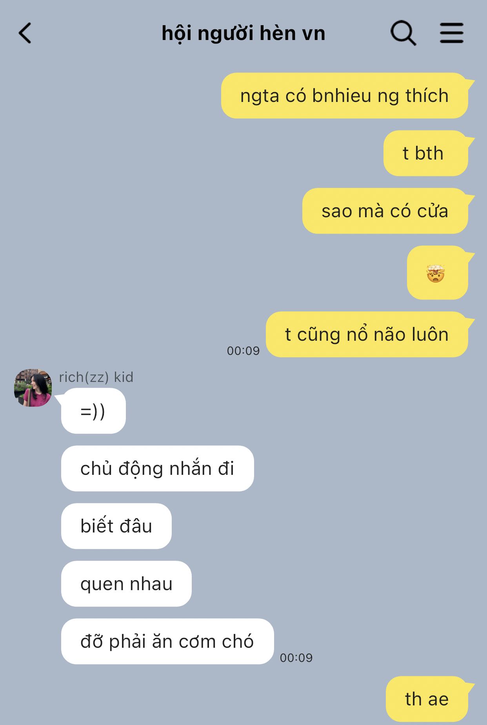This screenshot has width=487, height=725.
Task: Open the hamburger menu icon
Action: point(451,33)
